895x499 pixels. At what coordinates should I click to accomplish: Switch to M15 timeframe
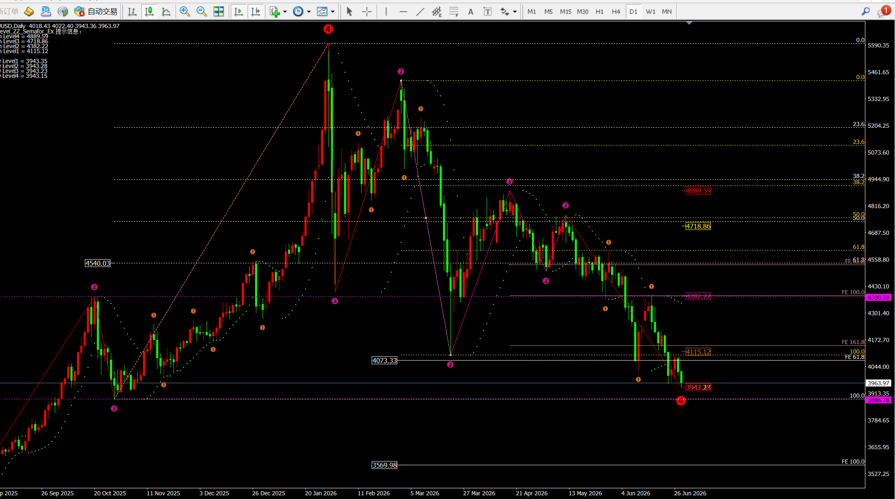pyautogui.click(x=565, y=12)
